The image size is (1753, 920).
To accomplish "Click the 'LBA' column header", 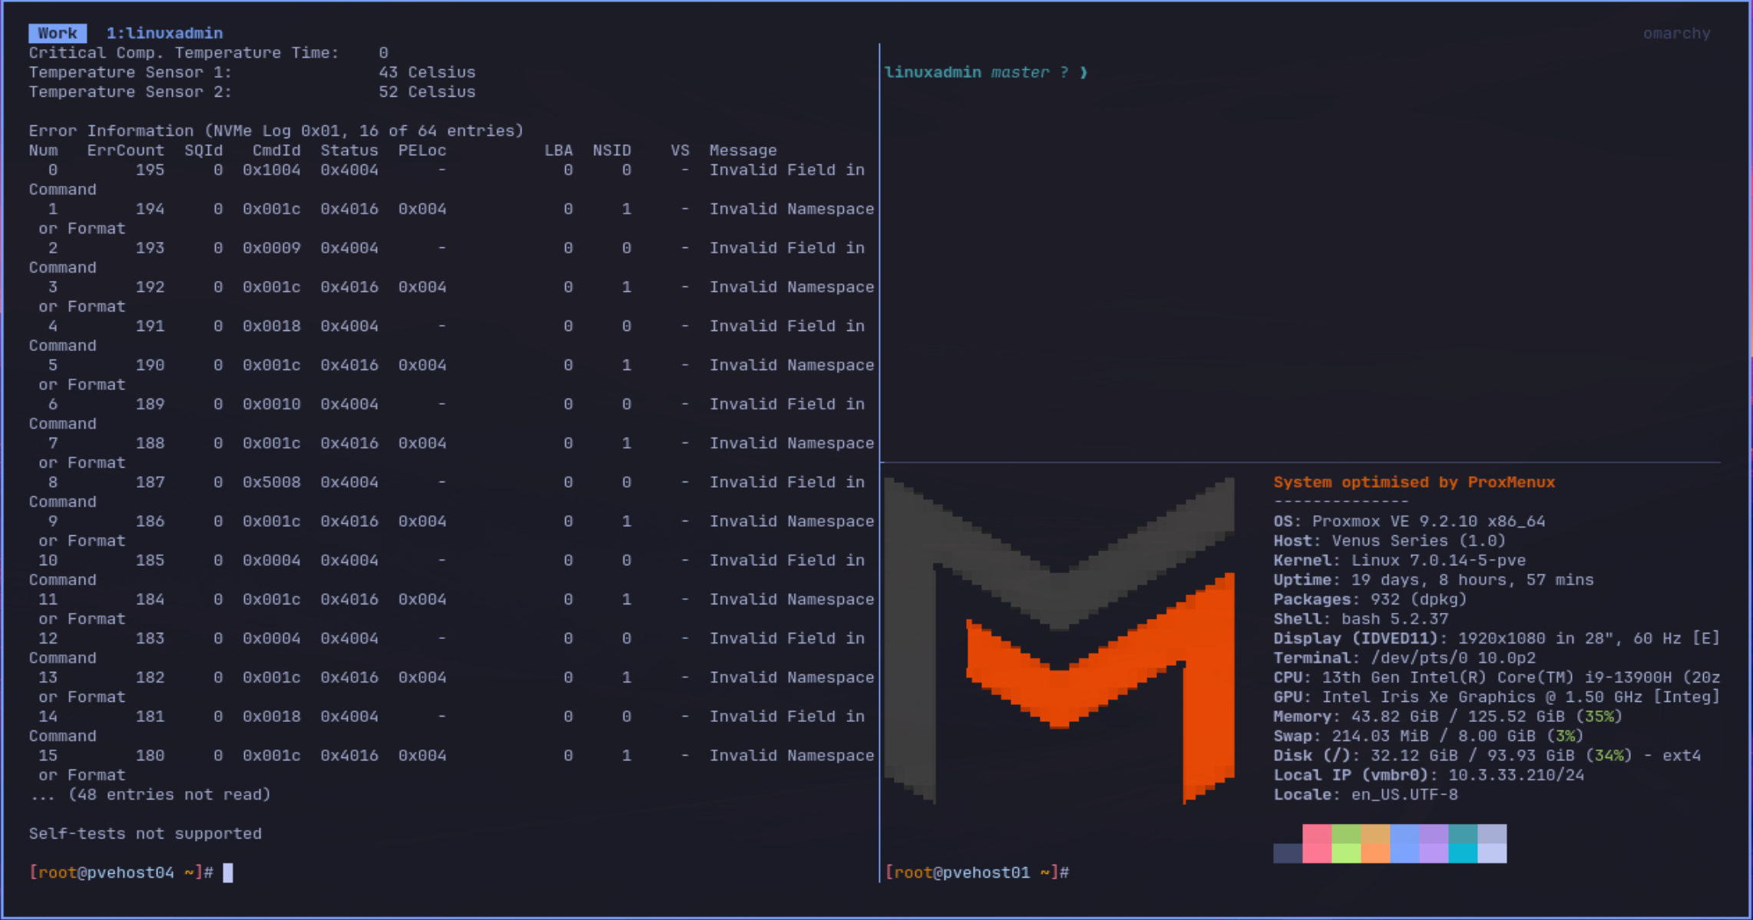I will click(558, 151).
